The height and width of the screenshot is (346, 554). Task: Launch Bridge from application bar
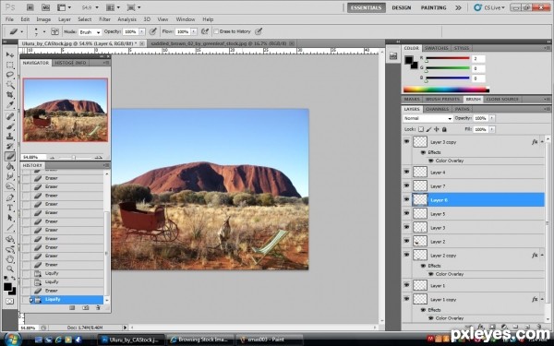[x=30, y=7]
